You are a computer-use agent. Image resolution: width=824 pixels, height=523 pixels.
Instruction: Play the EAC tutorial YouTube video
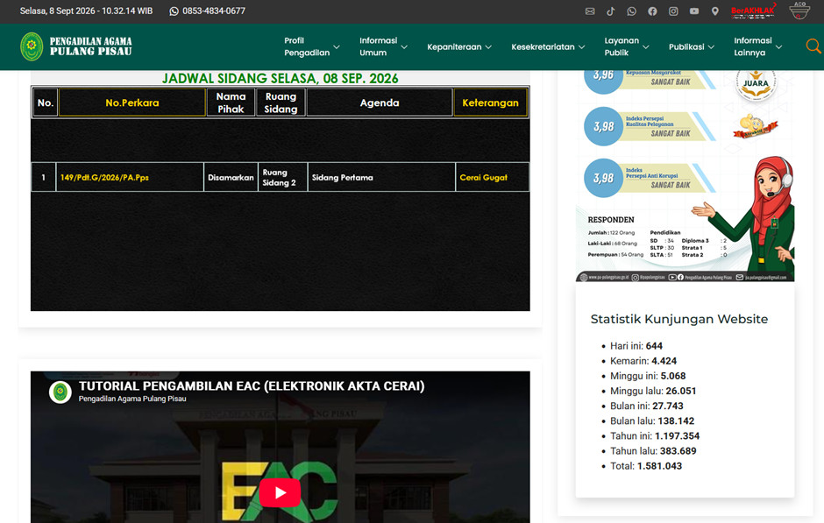[280, 492]
